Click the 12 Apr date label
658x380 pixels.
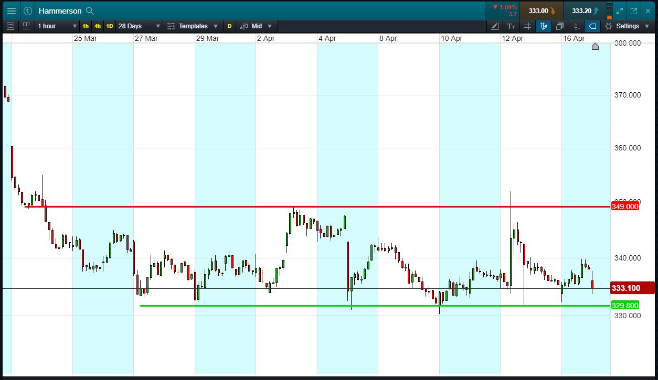[x=512, y=38]
